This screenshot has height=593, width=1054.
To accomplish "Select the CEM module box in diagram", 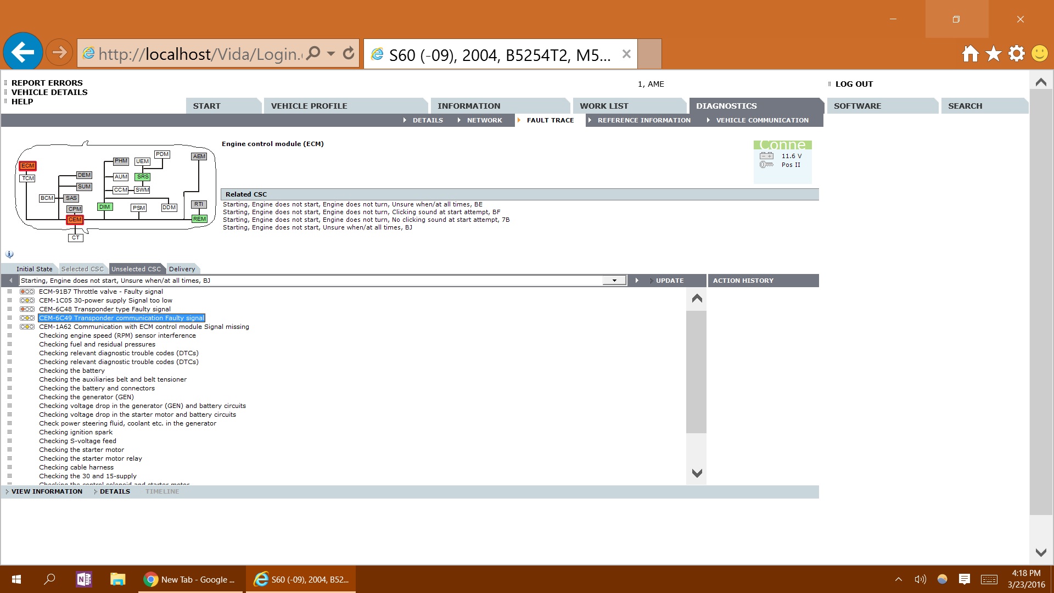I will 75,220.
